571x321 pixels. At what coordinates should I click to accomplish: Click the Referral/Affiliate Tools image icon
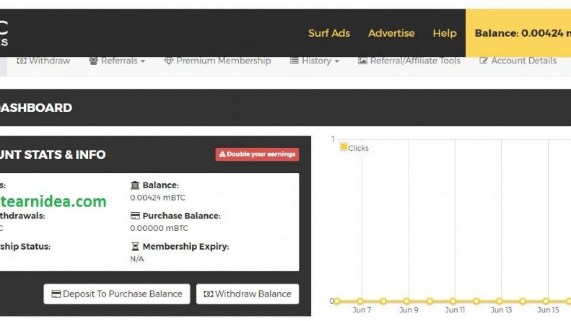363,61
